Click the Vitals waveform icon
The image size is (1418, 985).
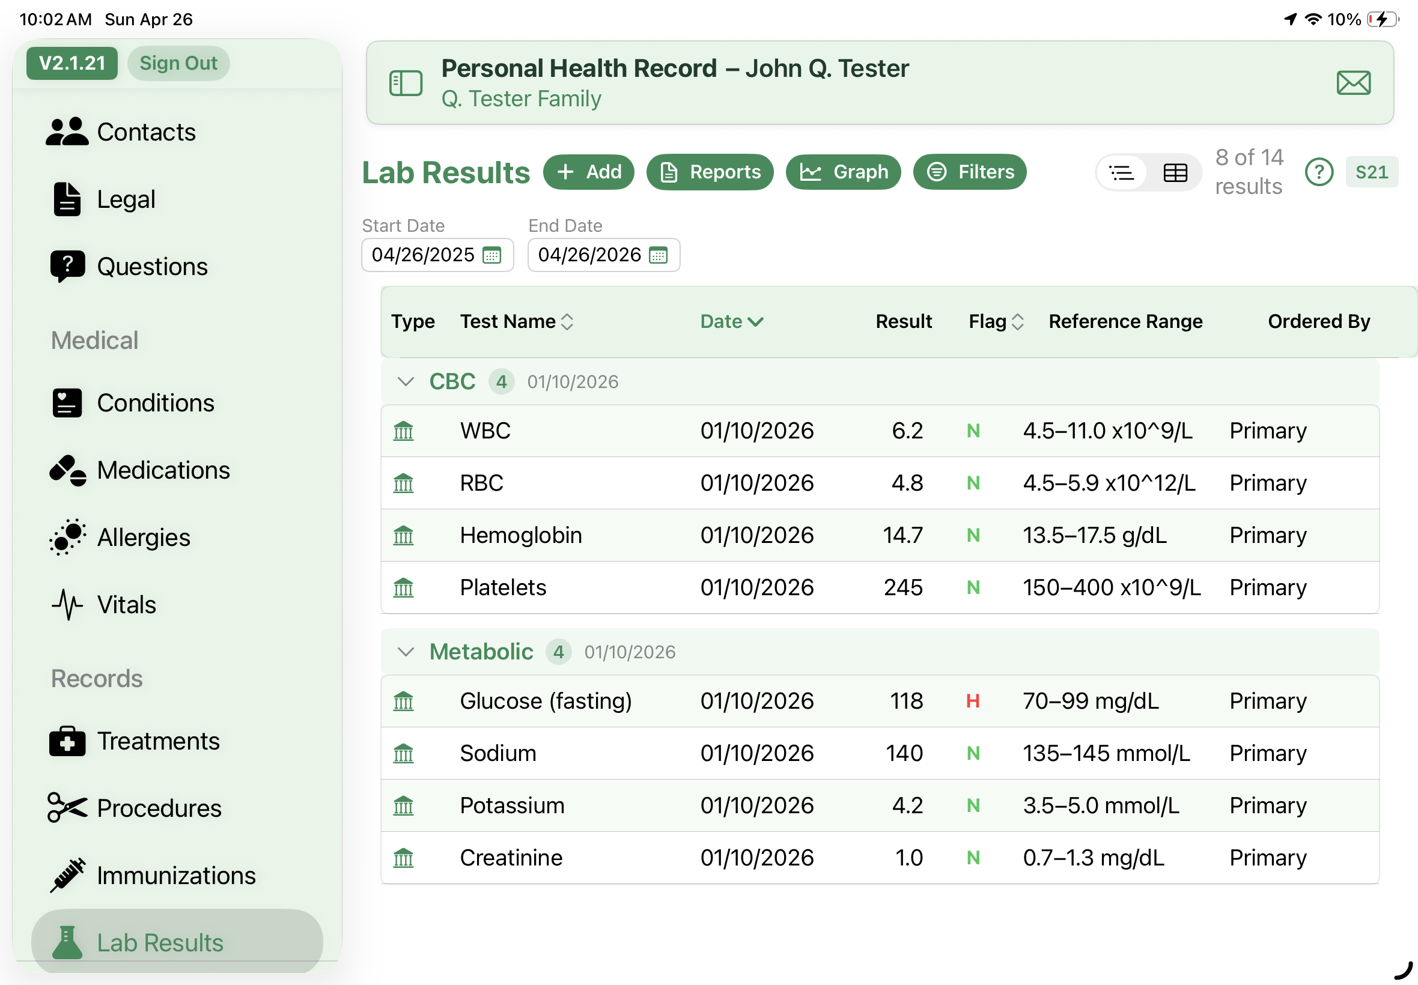click(67, 605)
